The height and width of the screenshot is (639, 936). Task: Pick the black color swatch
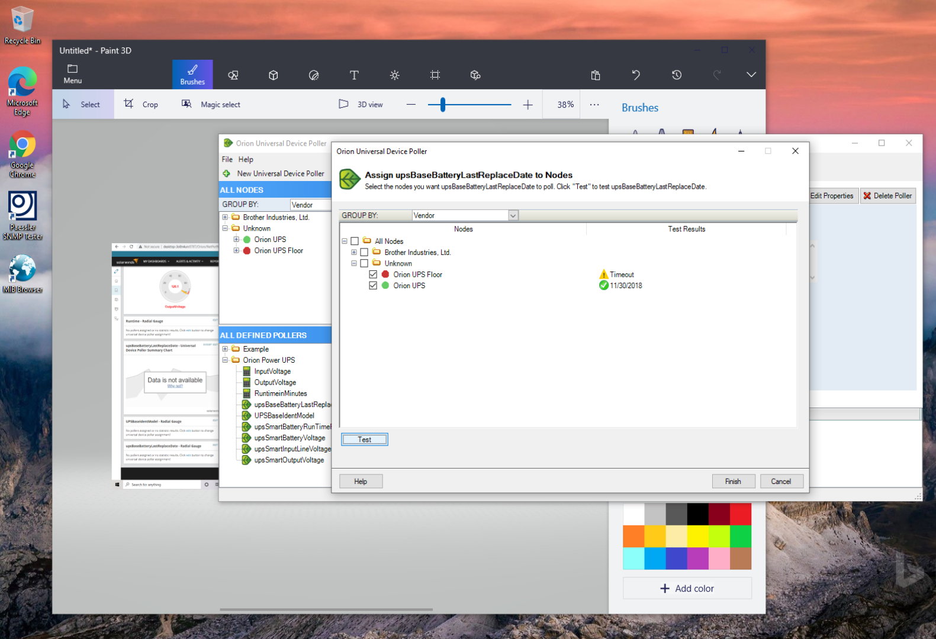point(698,514)
